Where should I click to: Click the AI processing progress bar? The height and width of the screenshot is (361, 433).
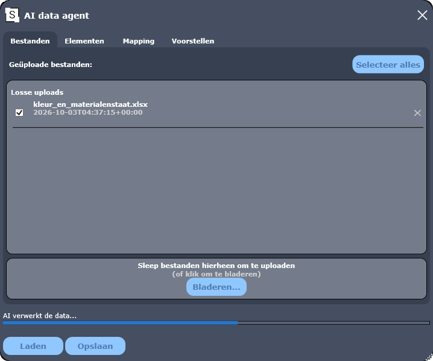[x=216, y=323]
